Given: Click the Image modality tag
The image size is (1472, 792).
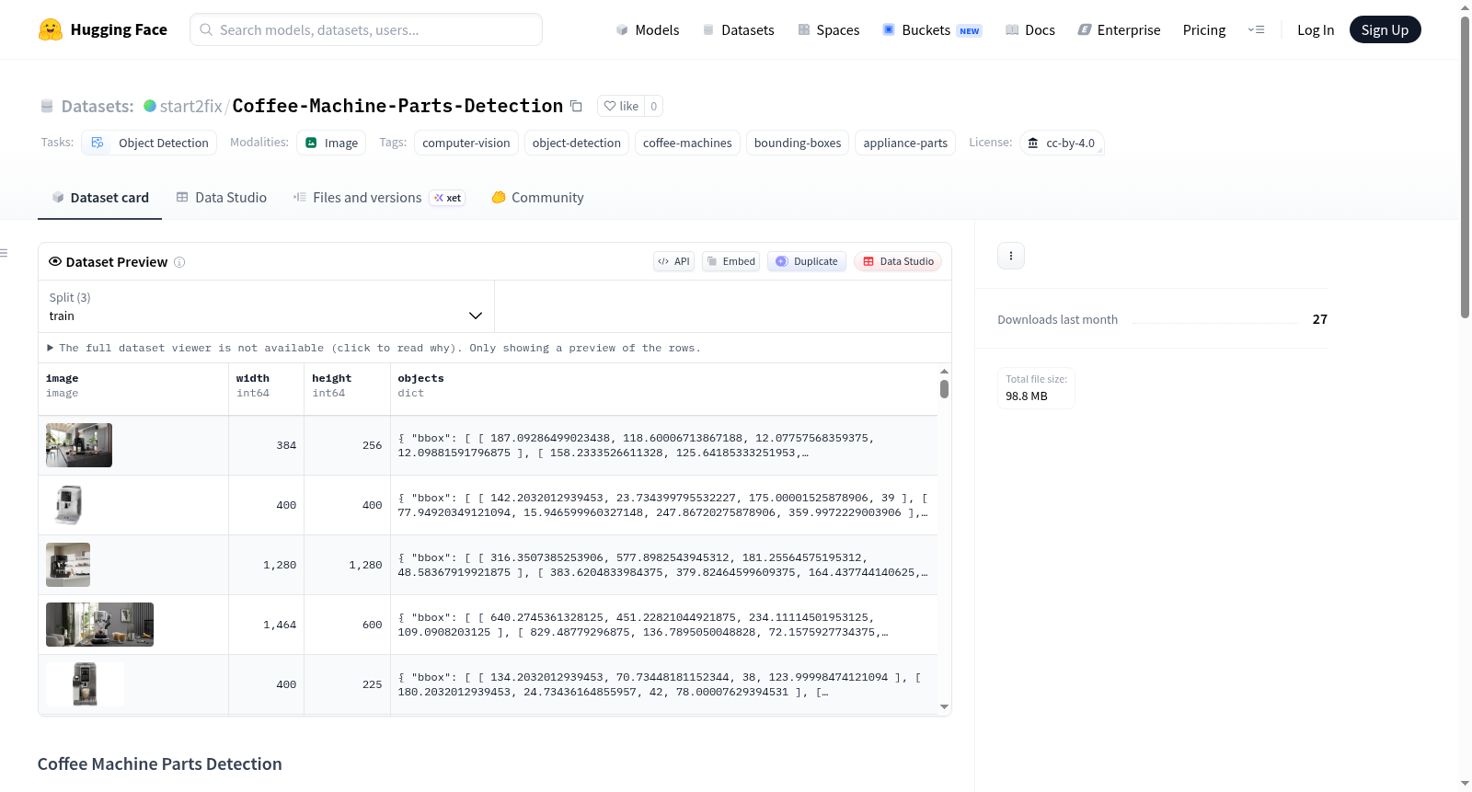Looking at the screenshot, I should click(331, 143).
